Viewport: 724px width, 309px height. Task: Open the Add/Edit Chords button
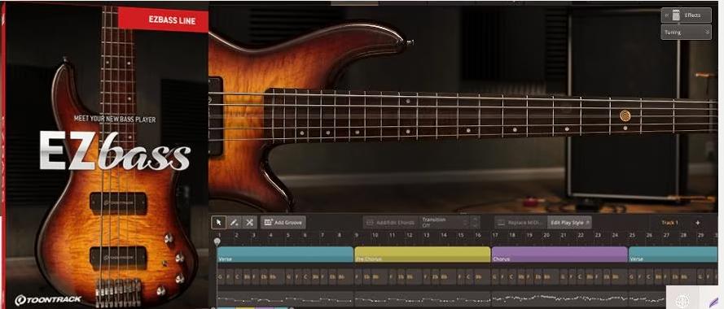391,222
